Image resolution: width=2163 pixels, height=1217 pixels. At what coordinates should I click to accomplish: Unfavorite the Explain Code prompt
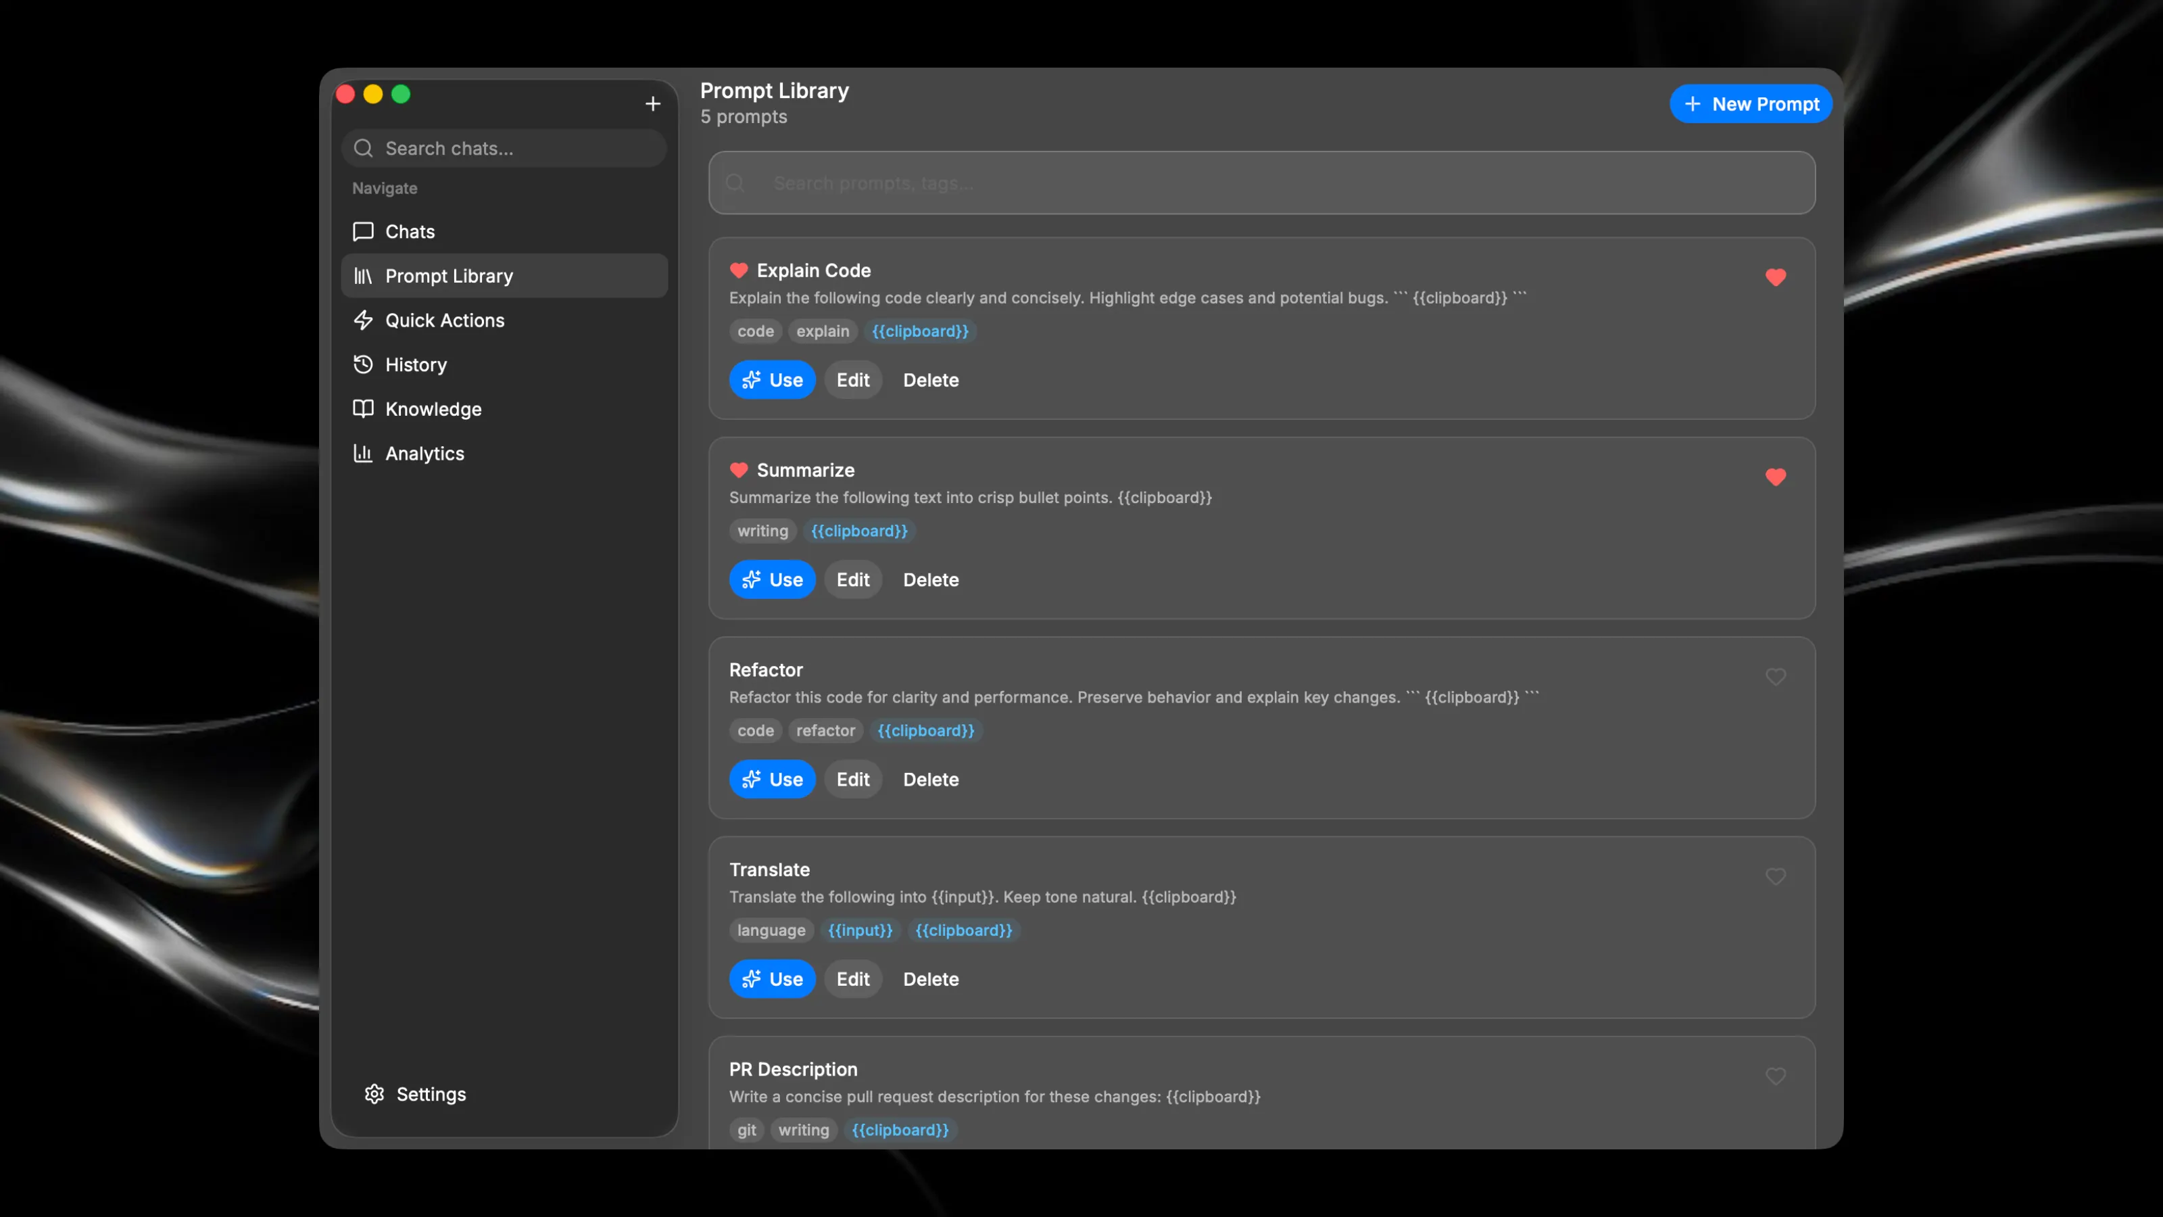pos(1775,277)
